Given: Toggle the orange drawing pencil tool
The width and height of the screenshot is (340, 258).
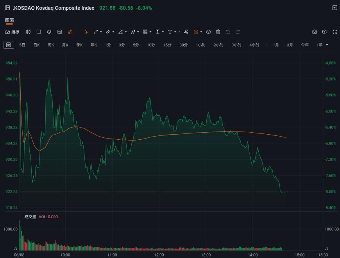Looking at the screenshot, I should pyautogui.click(x=70, y=32).
